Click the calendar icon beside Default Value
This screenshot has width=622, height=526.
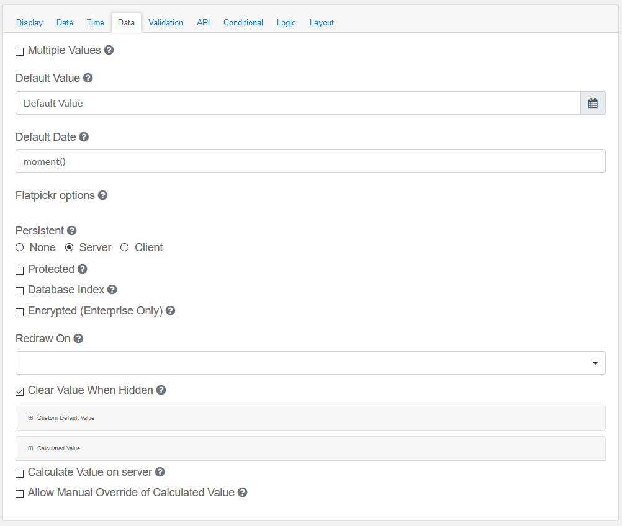click(593, 104)
